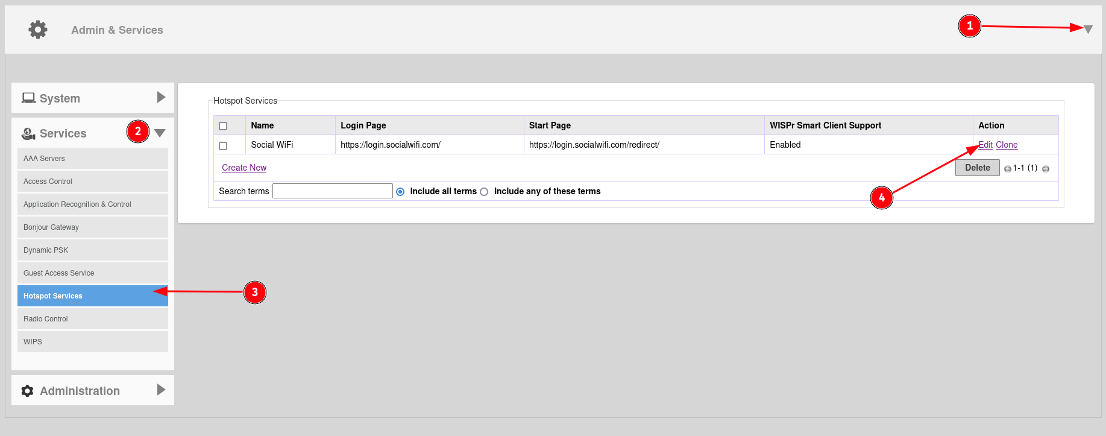The height and width of the screenshot is (436, 1106).
Task: Click the Services hand icon
Action: [28, 133]
